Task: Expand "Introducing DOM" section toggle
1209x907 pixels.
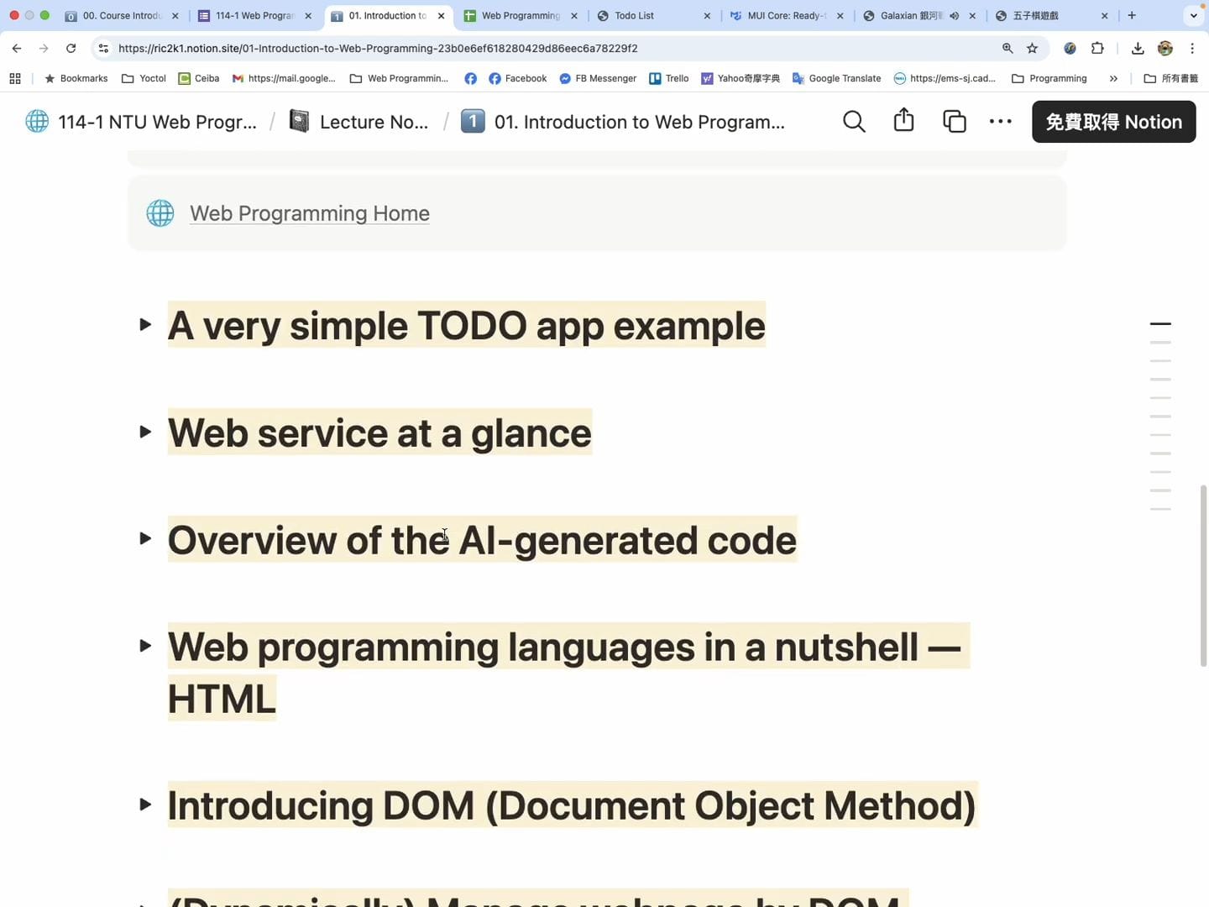Action: coord(145,805)
